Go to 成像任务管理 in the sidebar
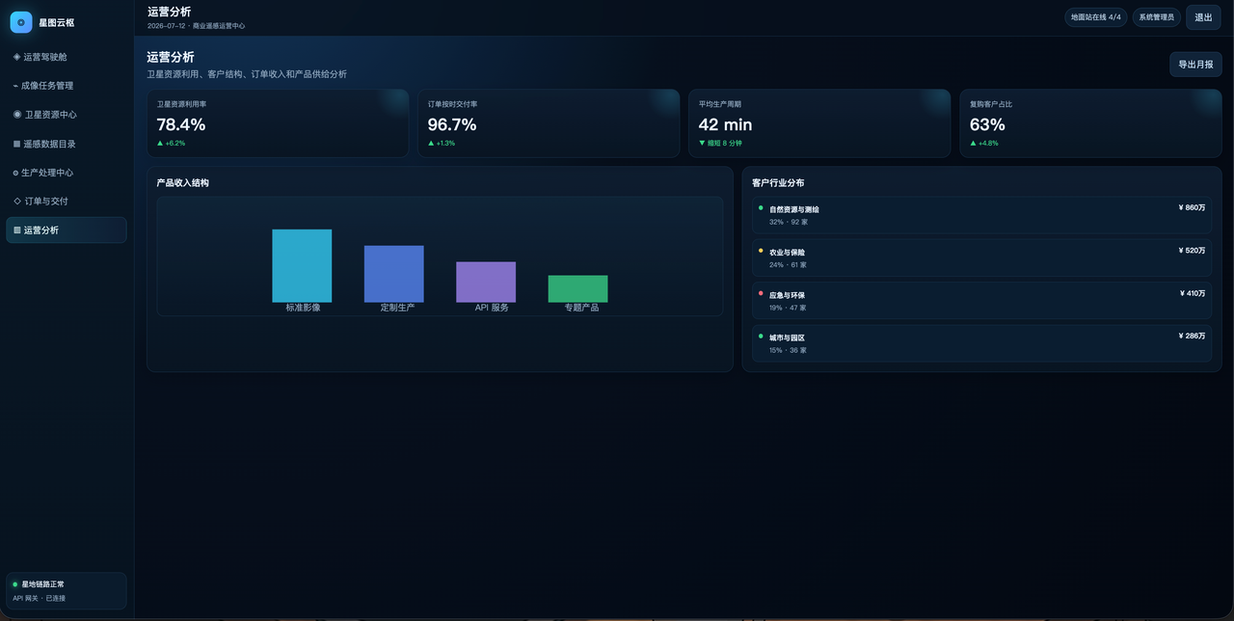 pyautogui.click(x=67, y=86)
